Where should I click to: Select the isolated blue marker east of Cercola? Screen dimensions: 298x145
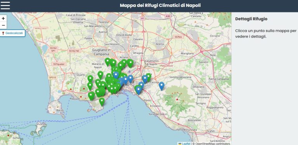pyautogui.click(x=161, y=86)
